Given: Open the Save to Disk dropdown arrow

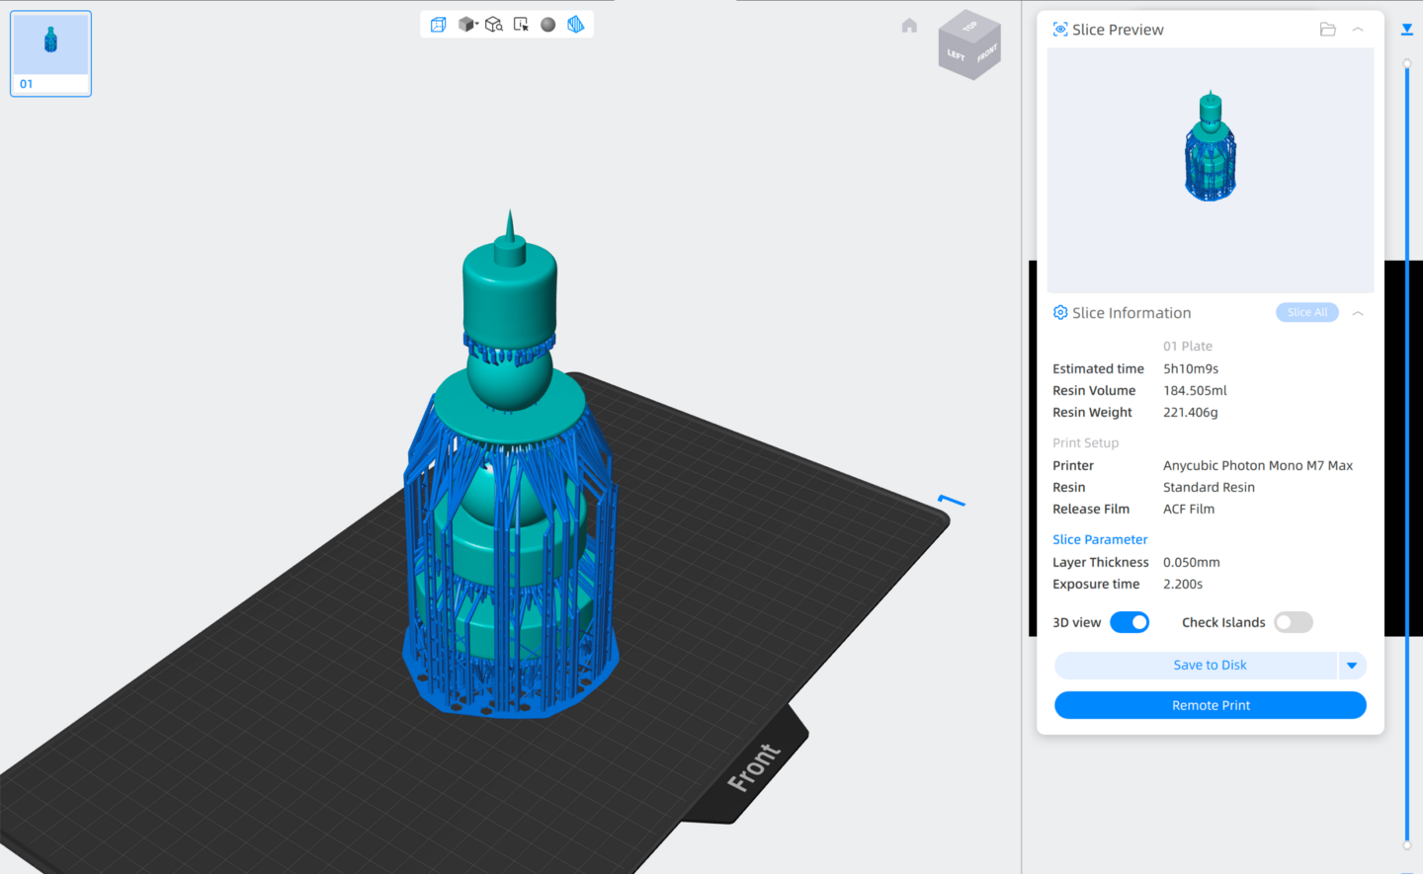Looking at the screenshot, I should point(1352,666).
